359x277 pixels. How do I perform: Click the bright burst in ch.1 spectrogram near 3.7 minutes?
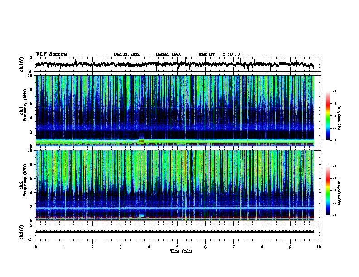(x=142, y=140)
